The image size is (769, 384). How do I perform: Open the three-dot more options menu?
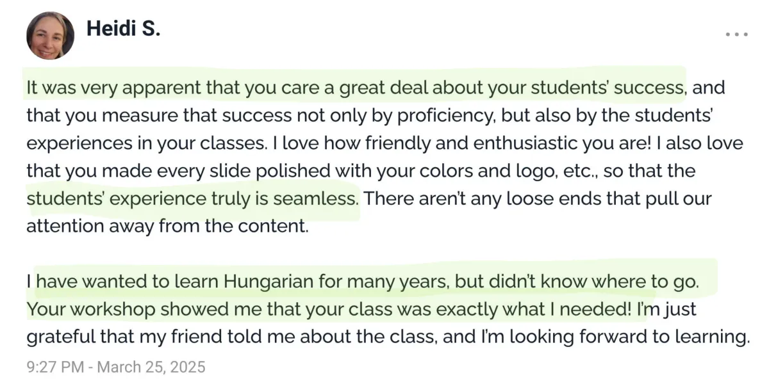click(736, 33)
